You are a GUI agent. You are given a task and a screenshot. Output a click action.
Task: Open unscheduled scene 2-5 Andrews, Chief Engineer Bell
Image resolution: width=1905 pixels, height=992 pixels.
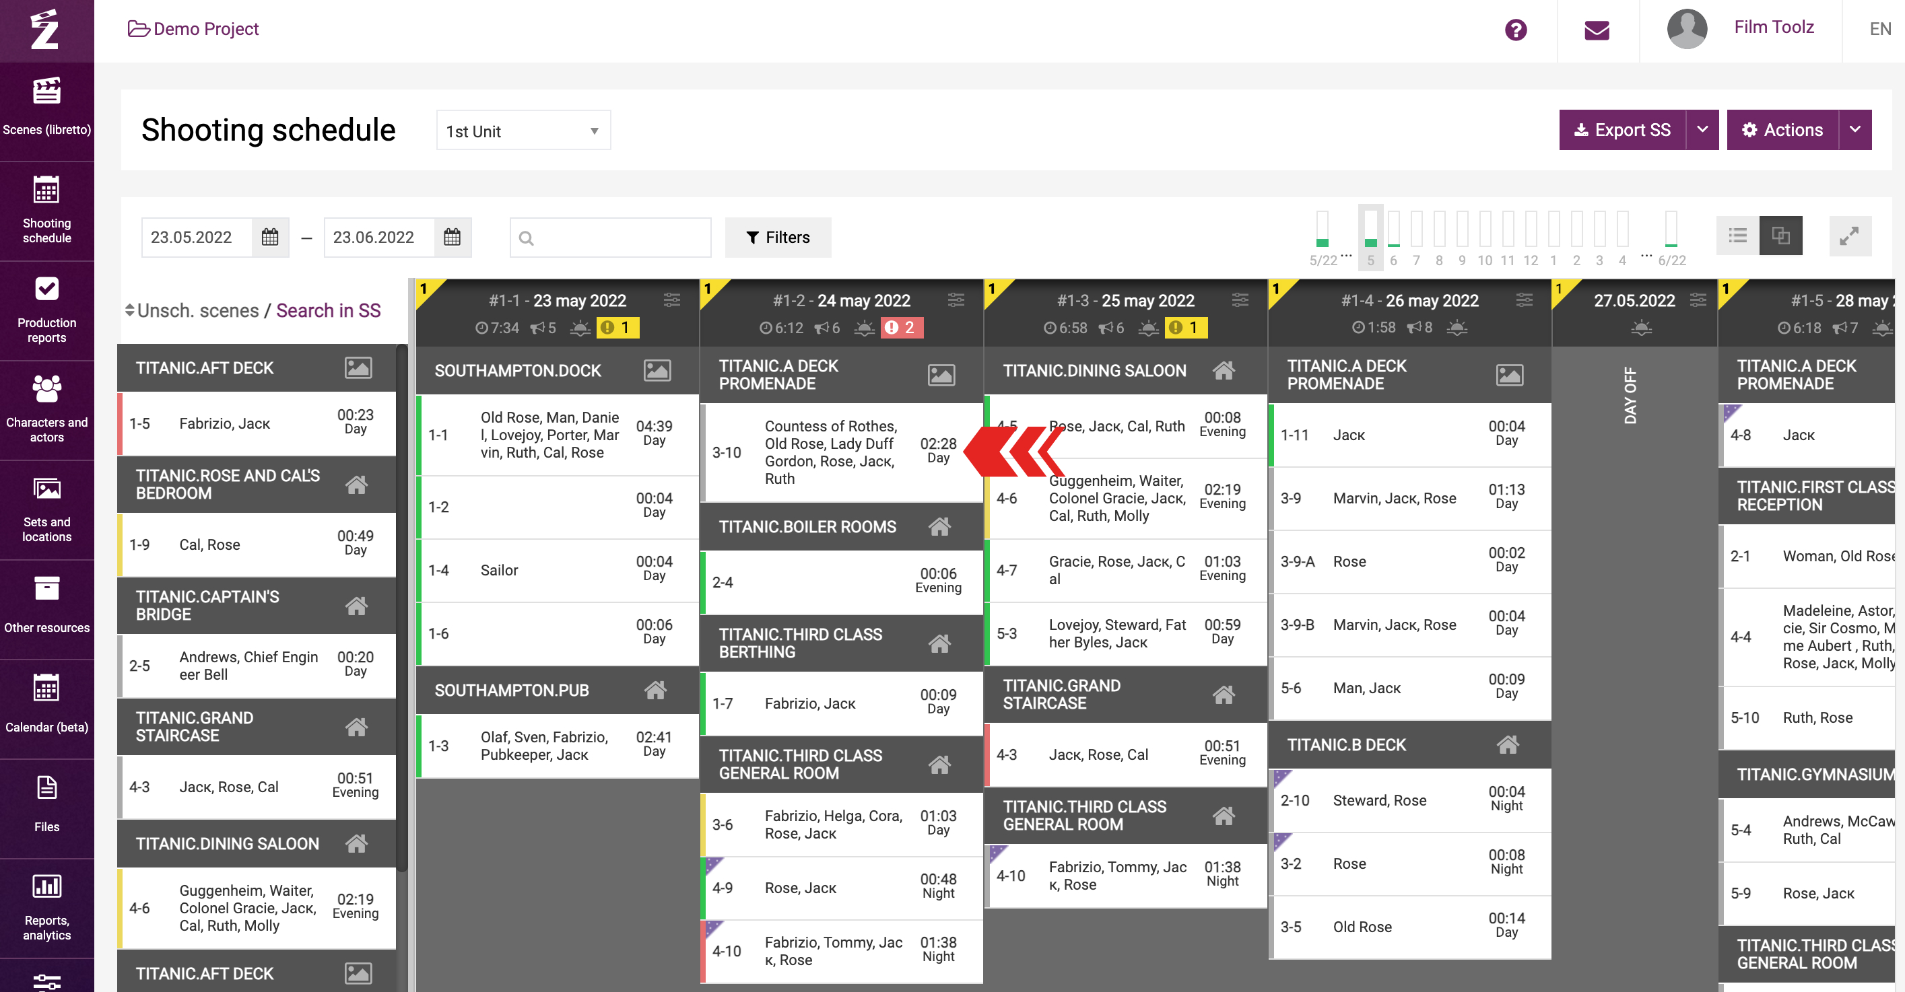click(257, 666)
